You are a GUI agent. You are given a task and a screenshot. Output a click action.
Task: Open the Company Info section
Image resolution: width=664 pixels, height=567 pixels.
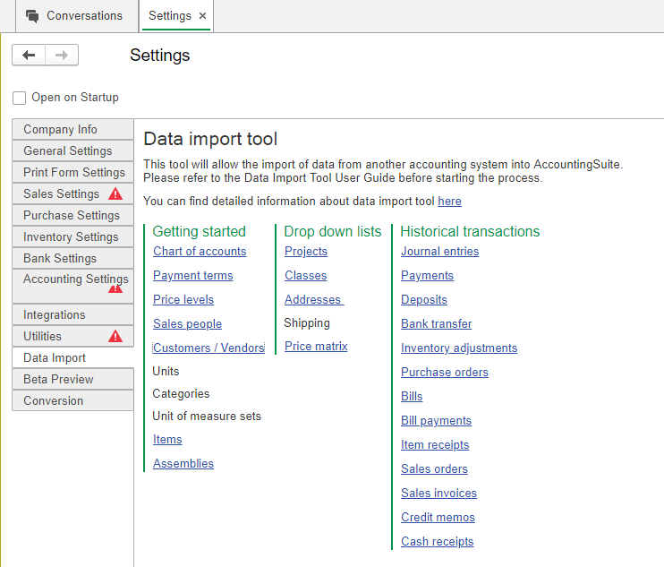tap(72, 129)
